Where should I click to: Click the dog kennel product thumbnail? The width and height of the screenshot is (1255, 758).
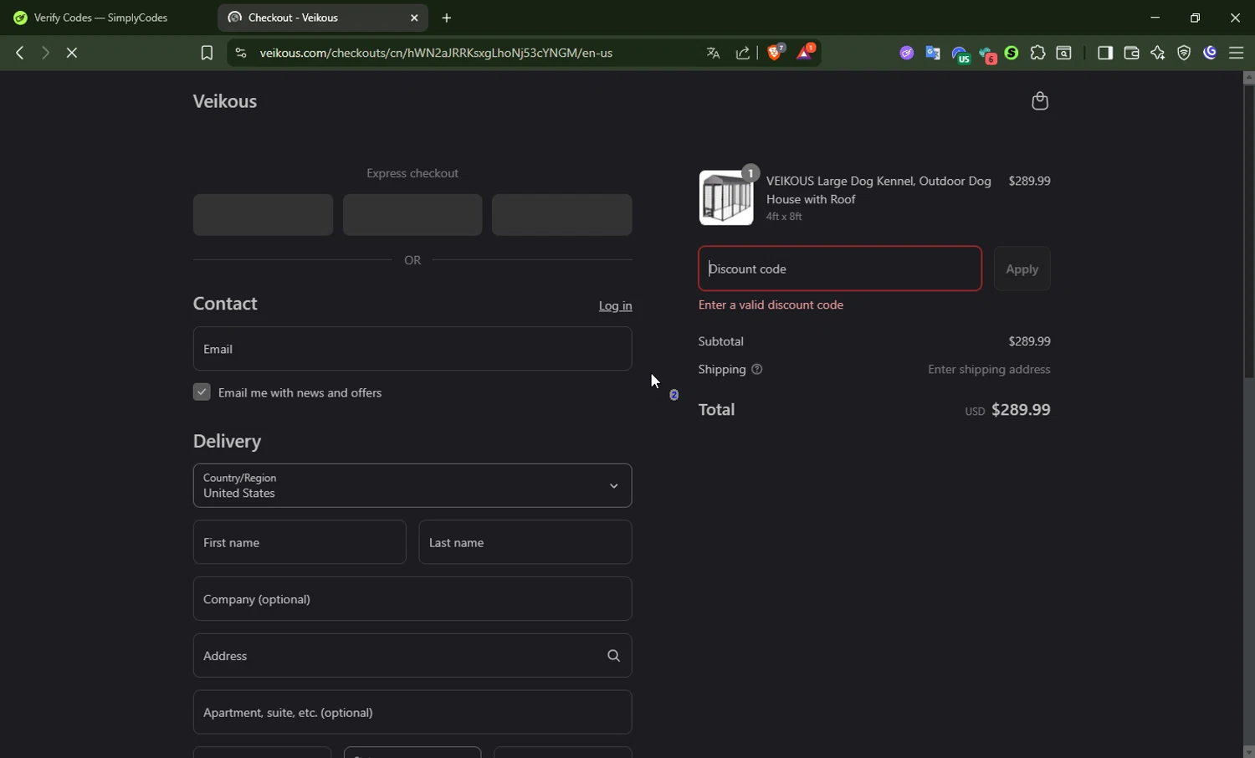tap(726, 197)
